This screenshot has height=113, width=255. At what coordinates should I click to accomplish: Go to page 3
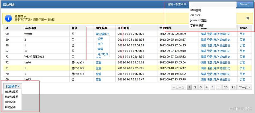tap(201, 87)
